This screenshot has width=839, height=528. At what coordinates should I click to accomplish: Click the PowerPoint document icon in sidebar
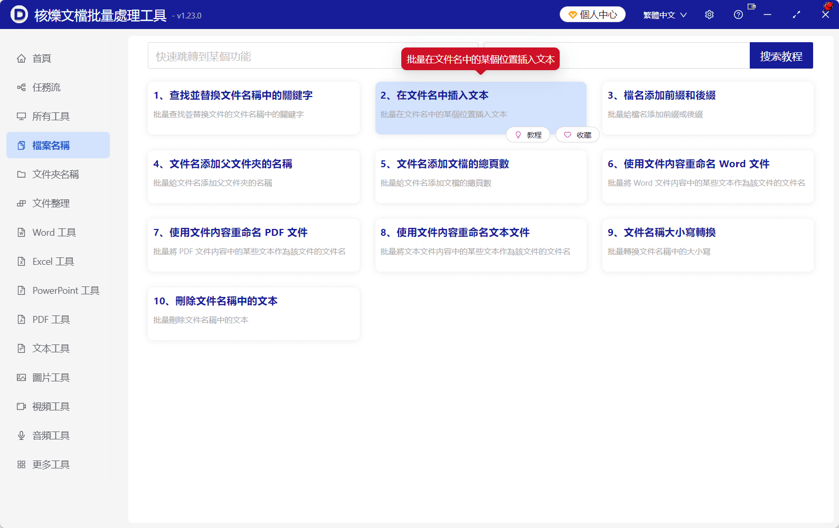coord(21,291)
